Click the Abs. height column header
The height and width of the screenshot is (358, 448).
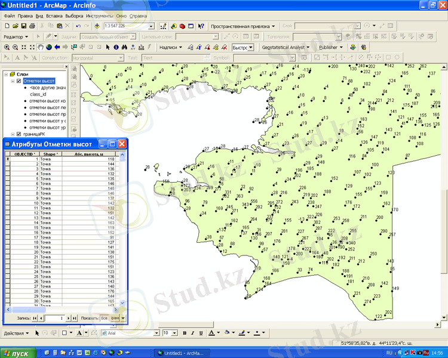pyautogui.click(x=88, y=153)
